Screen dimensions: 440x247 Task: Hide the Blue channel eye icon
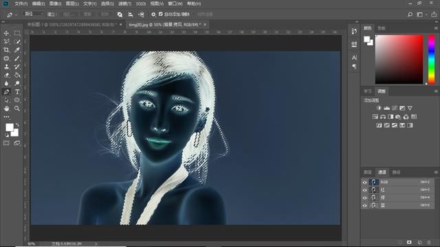click(x=364, y=206)
